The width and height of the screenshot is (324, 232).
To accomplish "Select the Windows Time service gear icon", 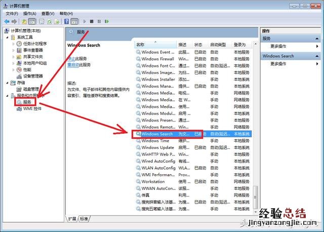I will pos(138,141).
